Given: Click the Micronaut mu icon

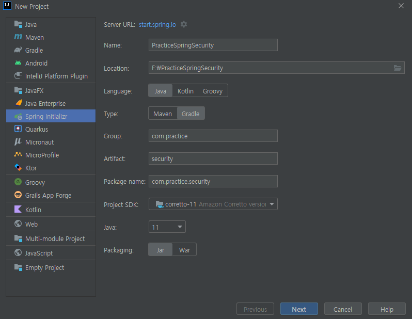Looking at the screenshot, I should (18, 142).
